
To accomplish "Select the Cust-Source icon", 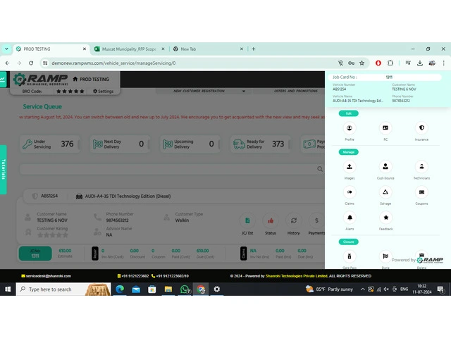I will [x=385, y=167].
